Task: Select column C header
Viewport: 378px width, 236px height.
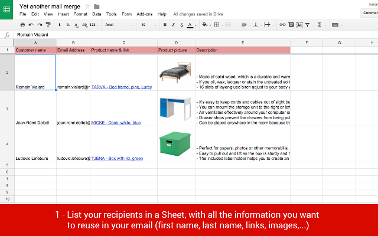Action: [x=123, y=42]
